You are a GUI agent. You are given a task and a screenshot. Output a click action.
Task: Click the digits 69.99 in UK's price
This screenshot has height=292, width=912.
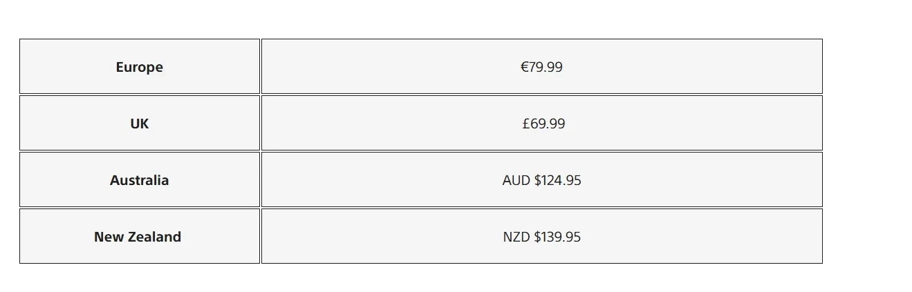(548, 124)
